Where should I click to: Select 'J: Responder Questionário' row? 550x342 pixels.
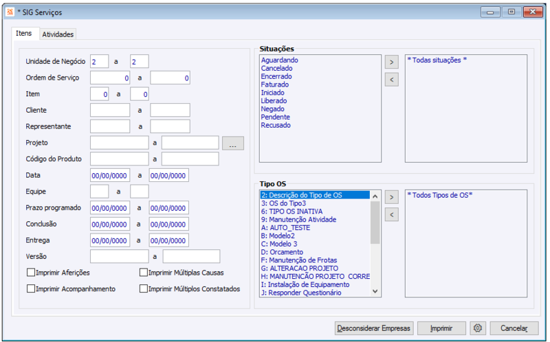point(315,293)
